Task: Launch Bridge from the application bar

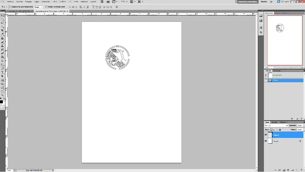Action: [102, 2]
